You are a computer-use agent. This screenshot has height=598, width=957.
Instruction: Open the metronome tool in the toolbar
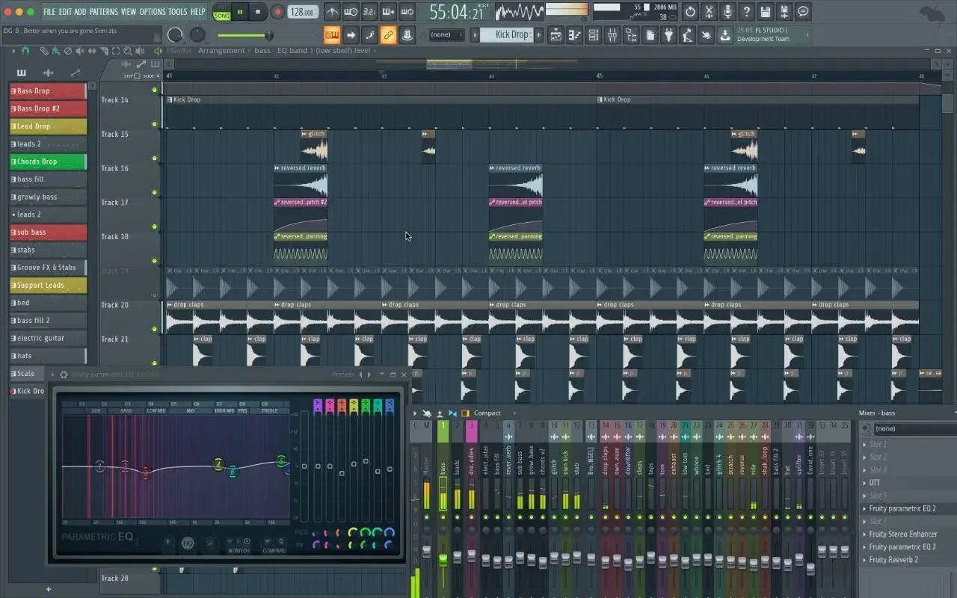331,12
